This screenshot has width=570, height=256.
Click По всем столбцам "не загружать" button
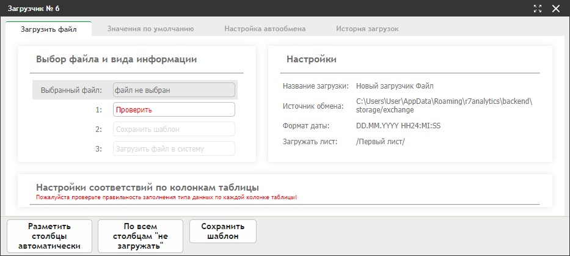(x=141, y=236)
